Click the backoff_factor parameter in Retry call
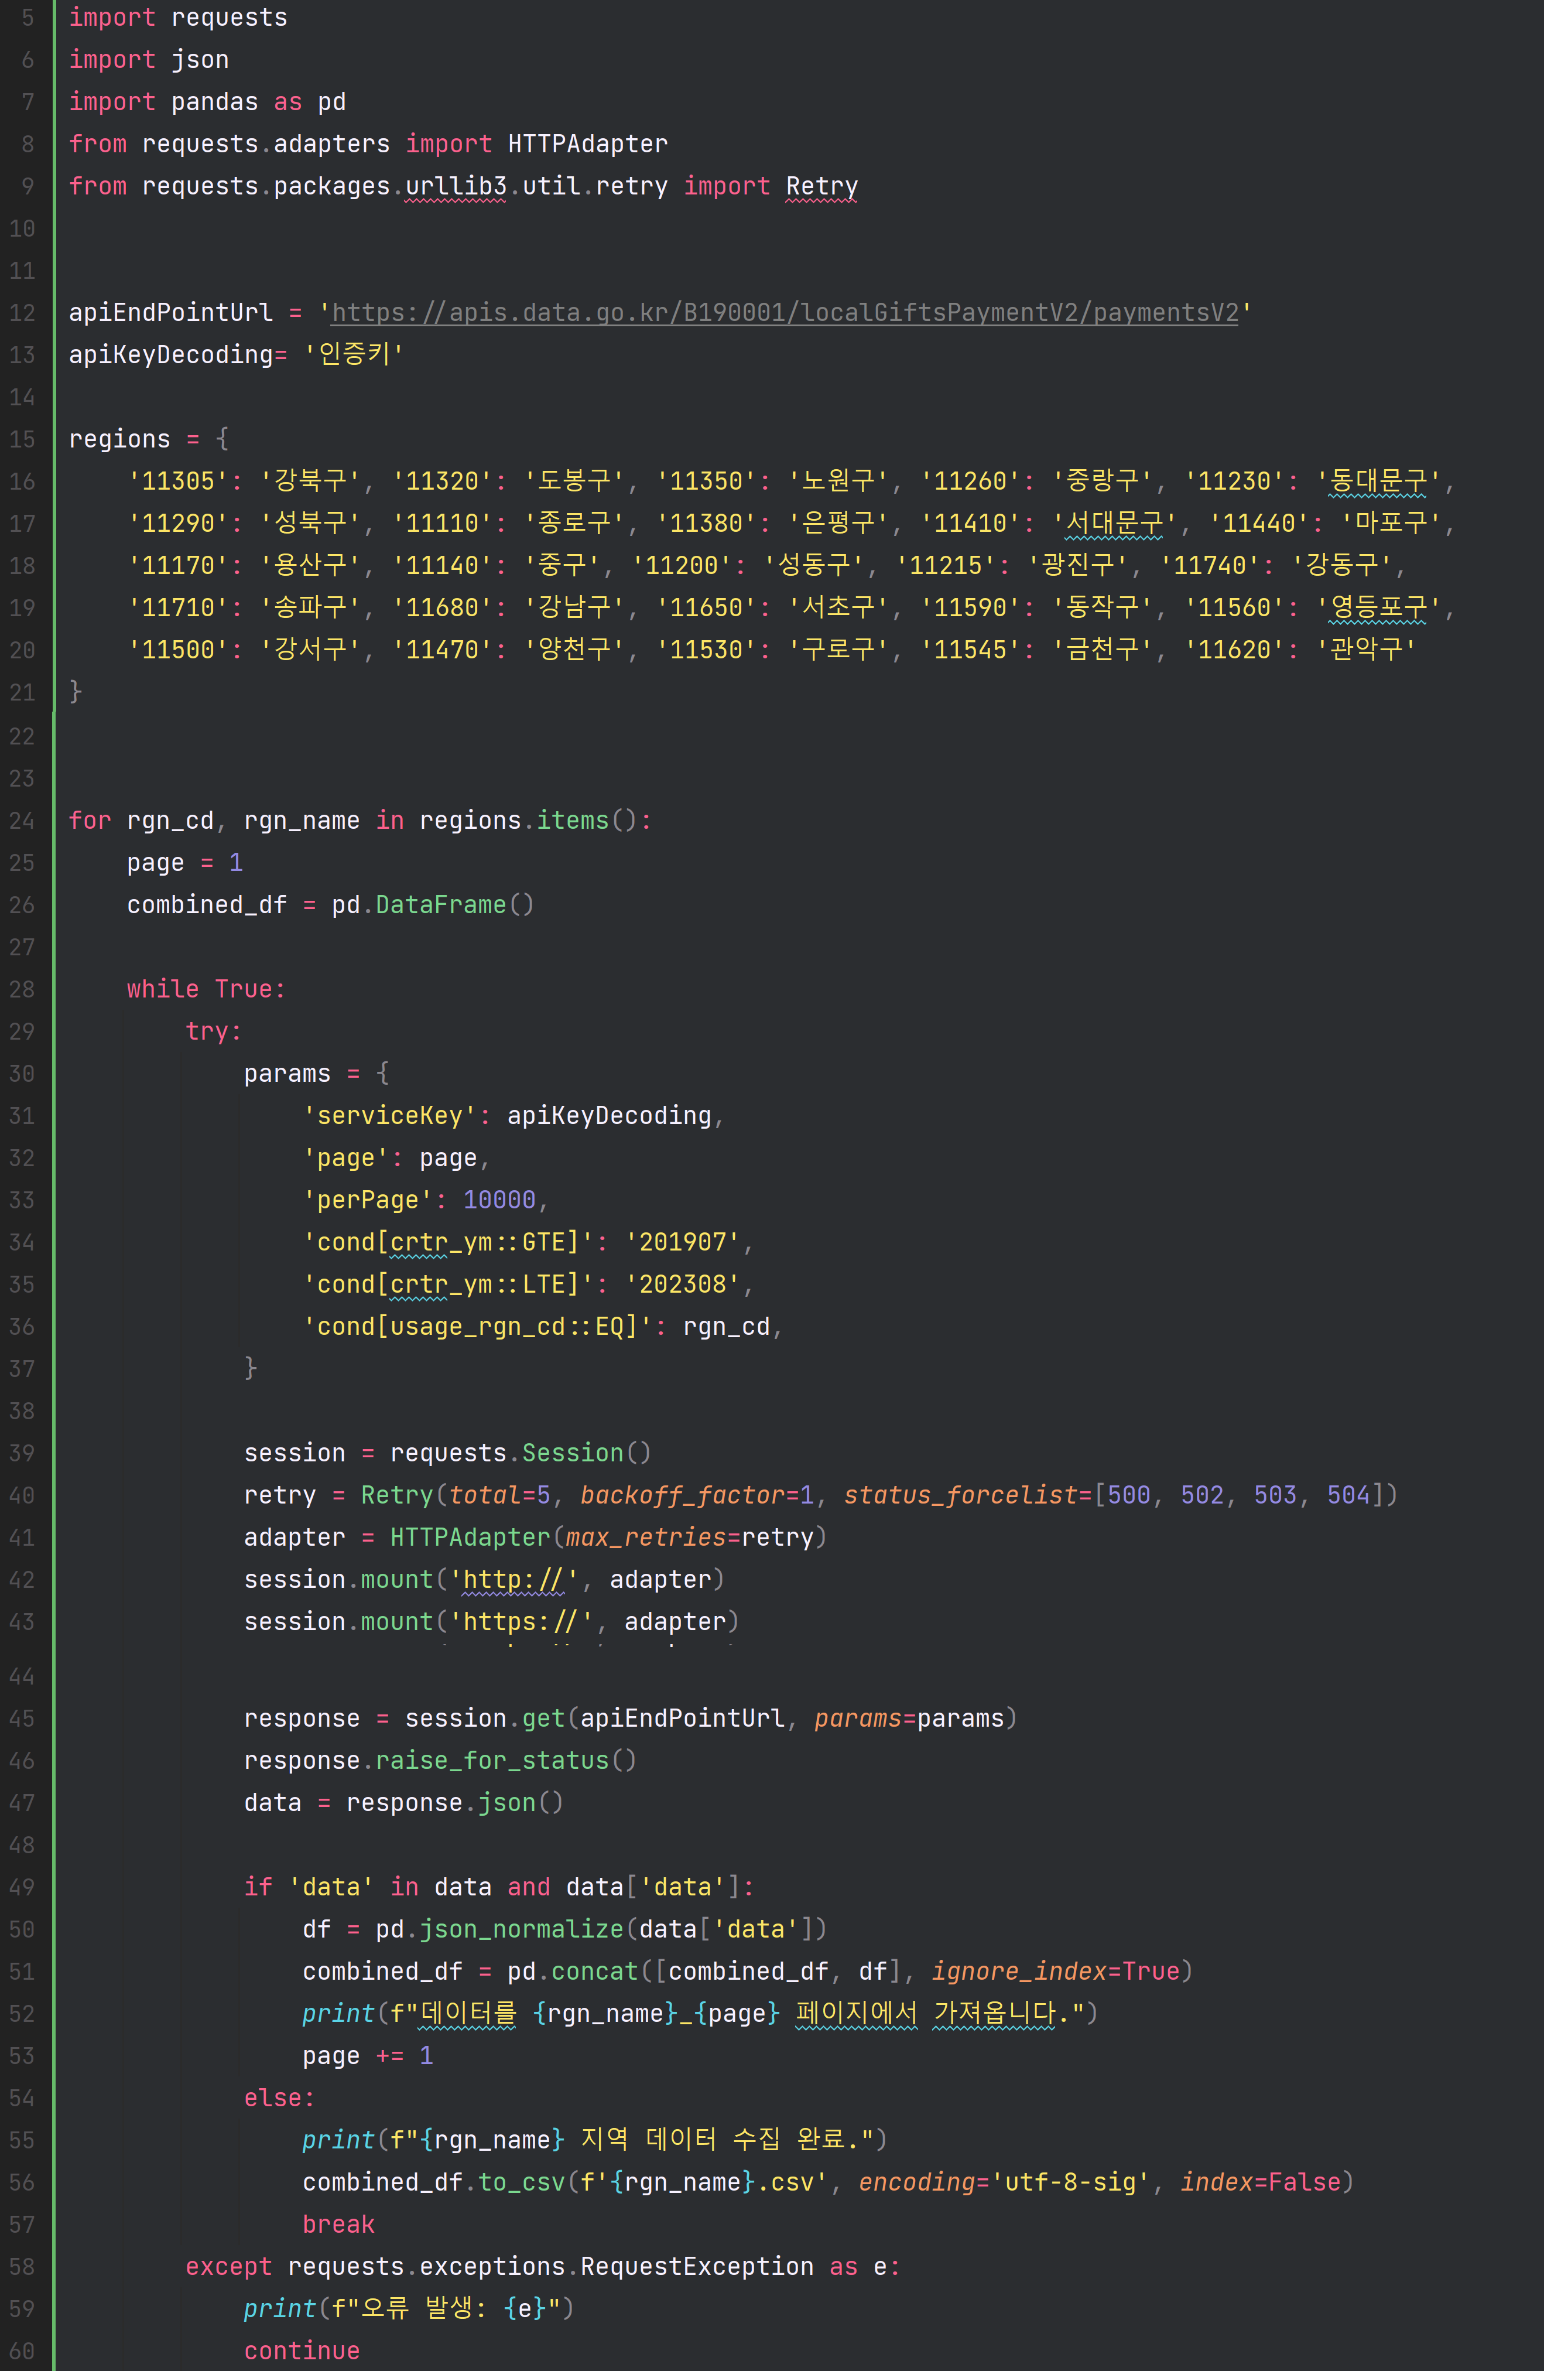1544x2371 pixels. [682, 1494]
